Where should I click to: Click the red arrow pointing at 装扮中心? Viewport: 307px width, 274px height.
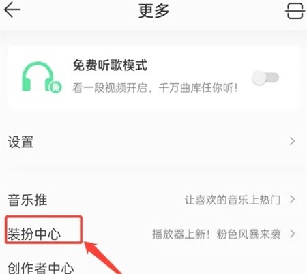click(x=102, y=258)
